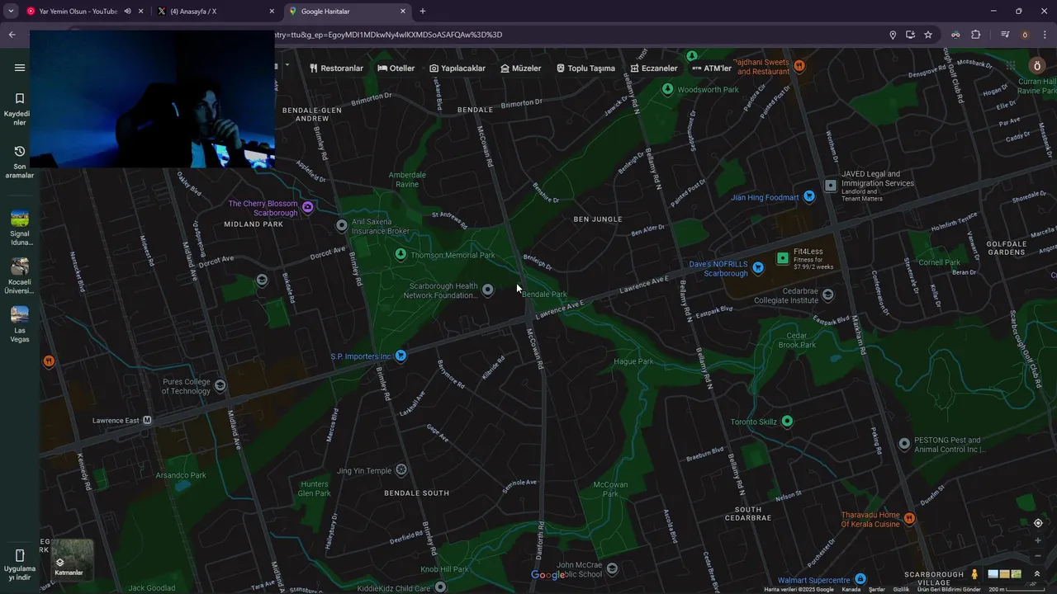Screen dimensions: 1057x594
Task: Open the Google Maps hamburger menu
Action: pyautogui.click(x=20, y=68)
